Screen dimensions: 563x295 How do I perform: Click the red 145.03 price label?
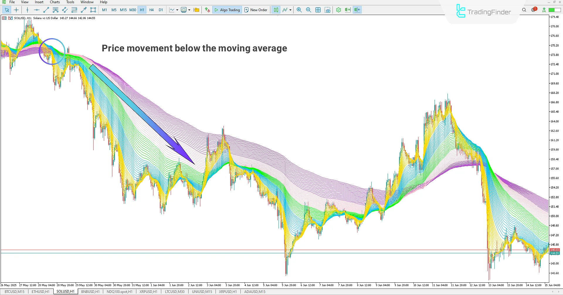554,250
